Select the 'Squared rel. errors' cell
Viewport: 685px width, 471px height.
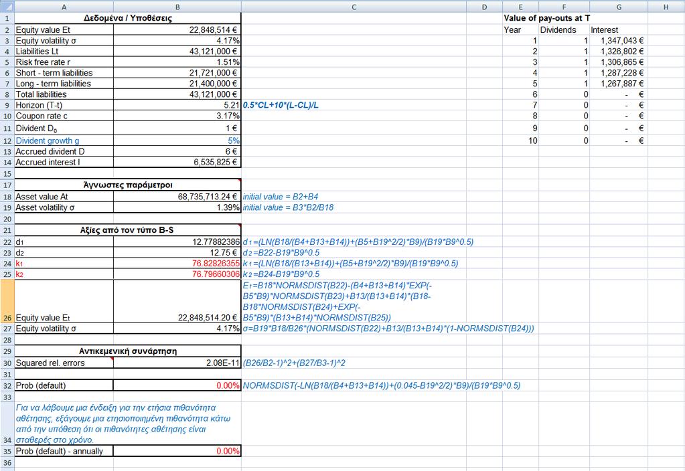[x=64, y=363]
